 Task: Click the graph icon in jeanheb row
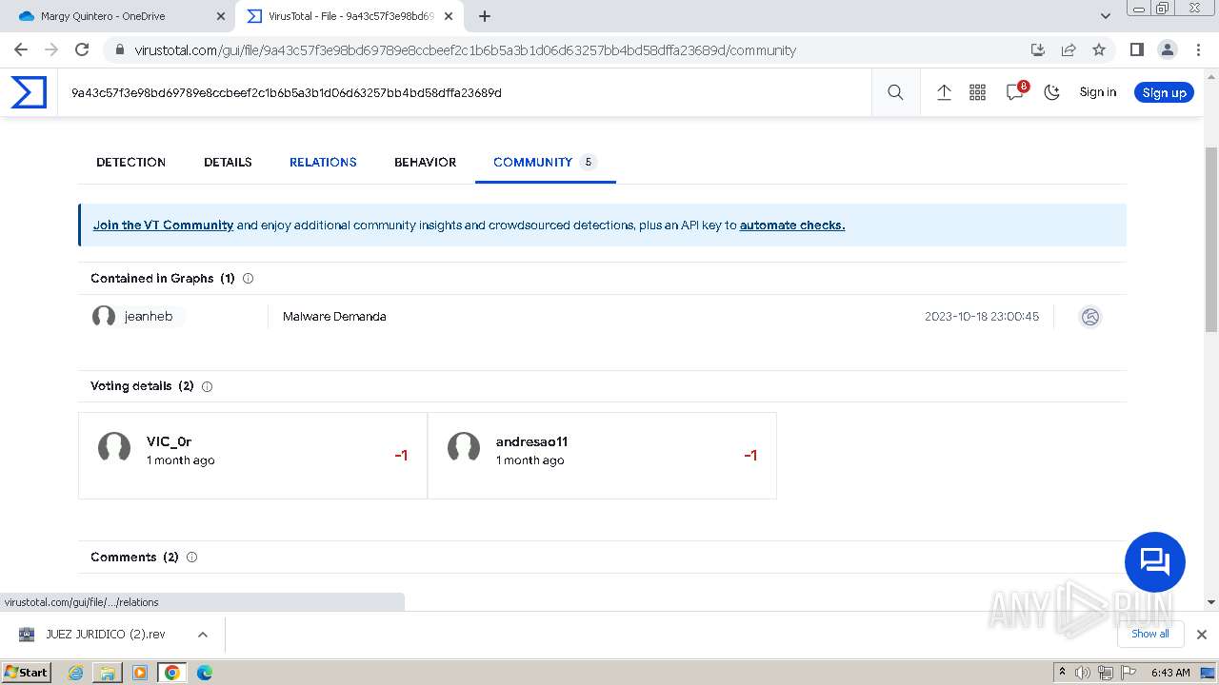[x=1090, y=317]
